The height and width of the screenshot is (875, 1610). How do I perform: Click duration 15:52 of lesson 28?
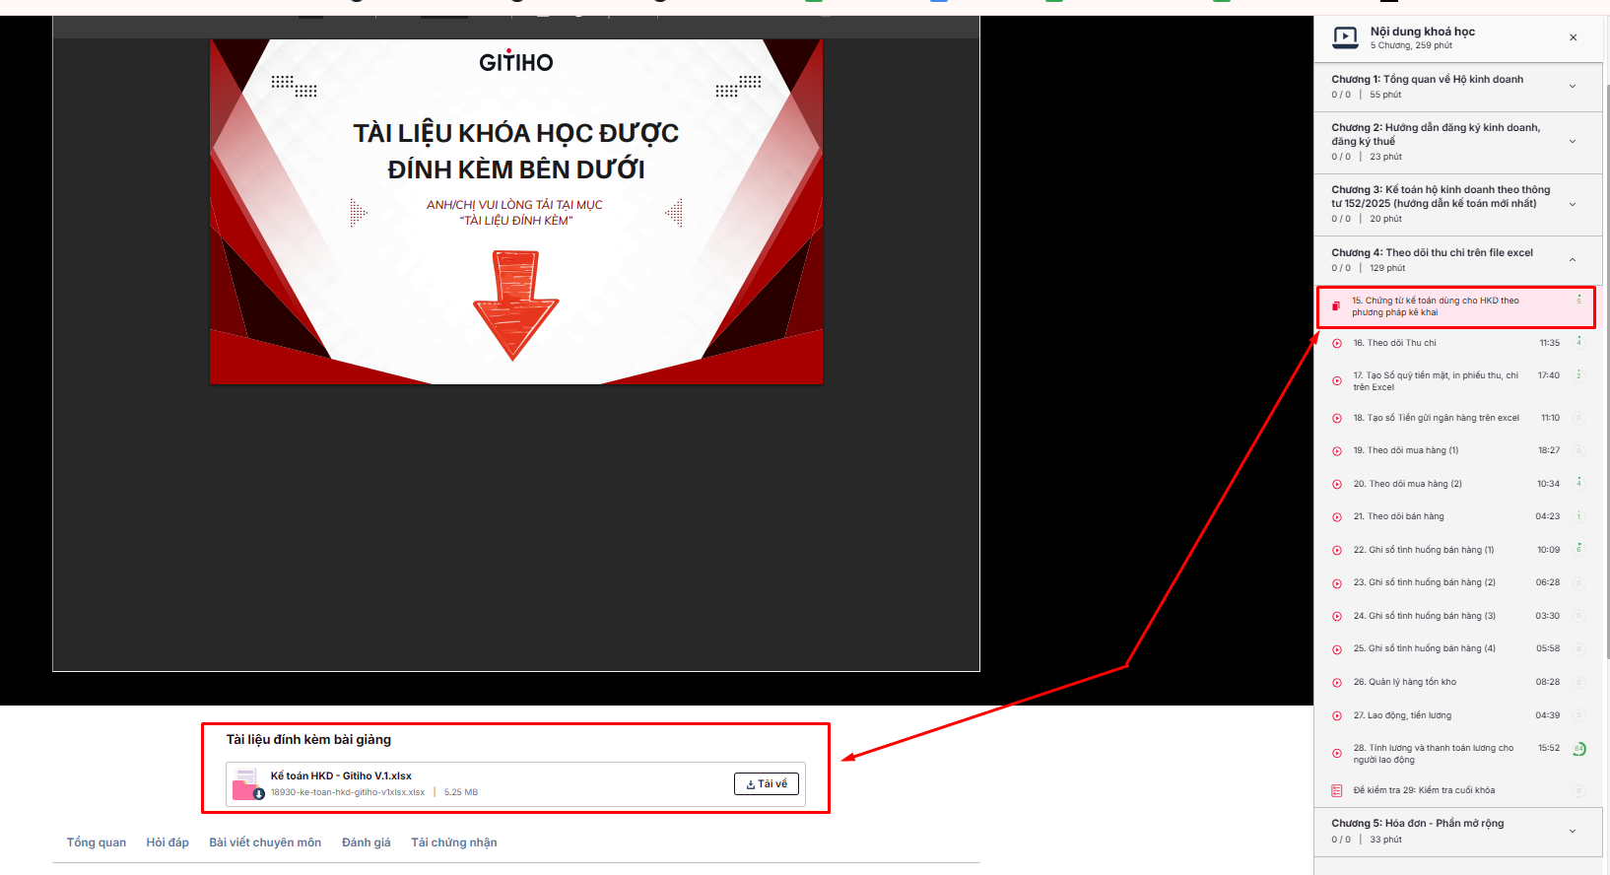[x=1549, y=748]
